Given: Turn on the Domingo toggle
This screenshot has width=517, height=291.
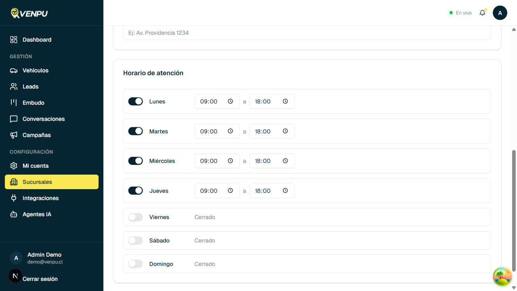Looking at the screenshot, I should click(x=135, y=264).
